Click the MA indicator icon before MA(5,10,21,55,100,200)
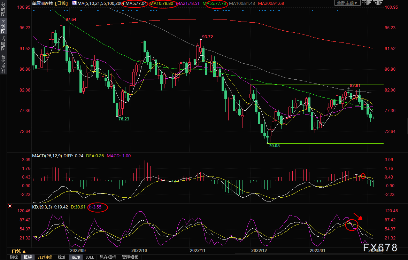This screenshot has height=260, width=408. 74,3
